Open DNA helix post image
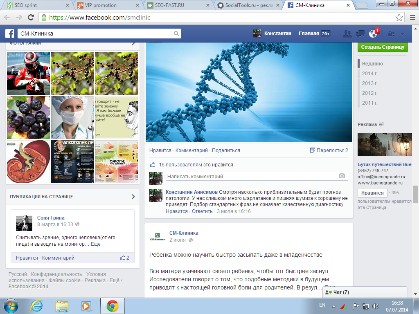 (x=249, y=92)
